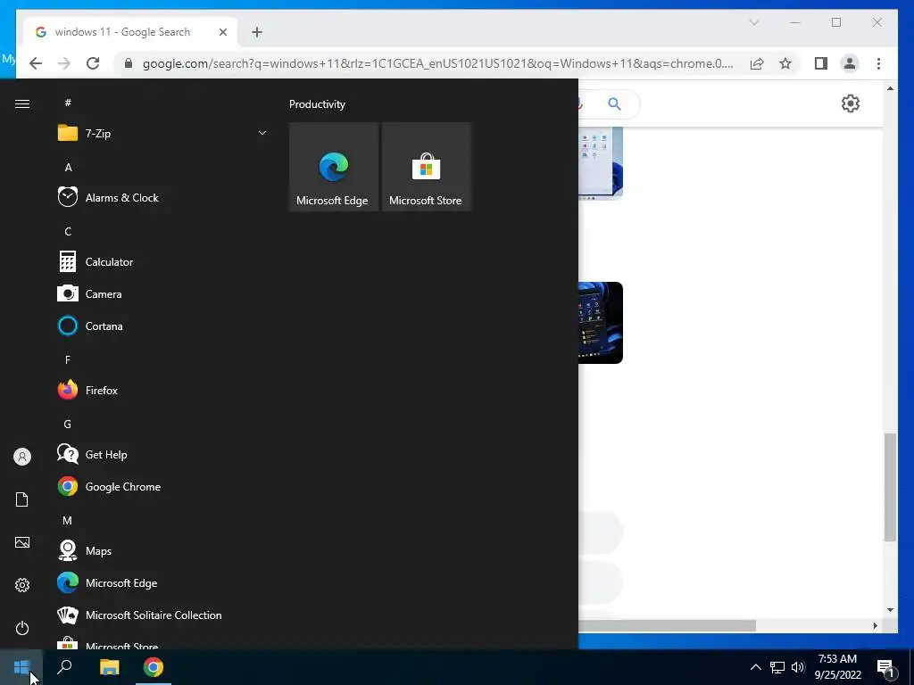Click the Productivity group header

tap(317, 104)
